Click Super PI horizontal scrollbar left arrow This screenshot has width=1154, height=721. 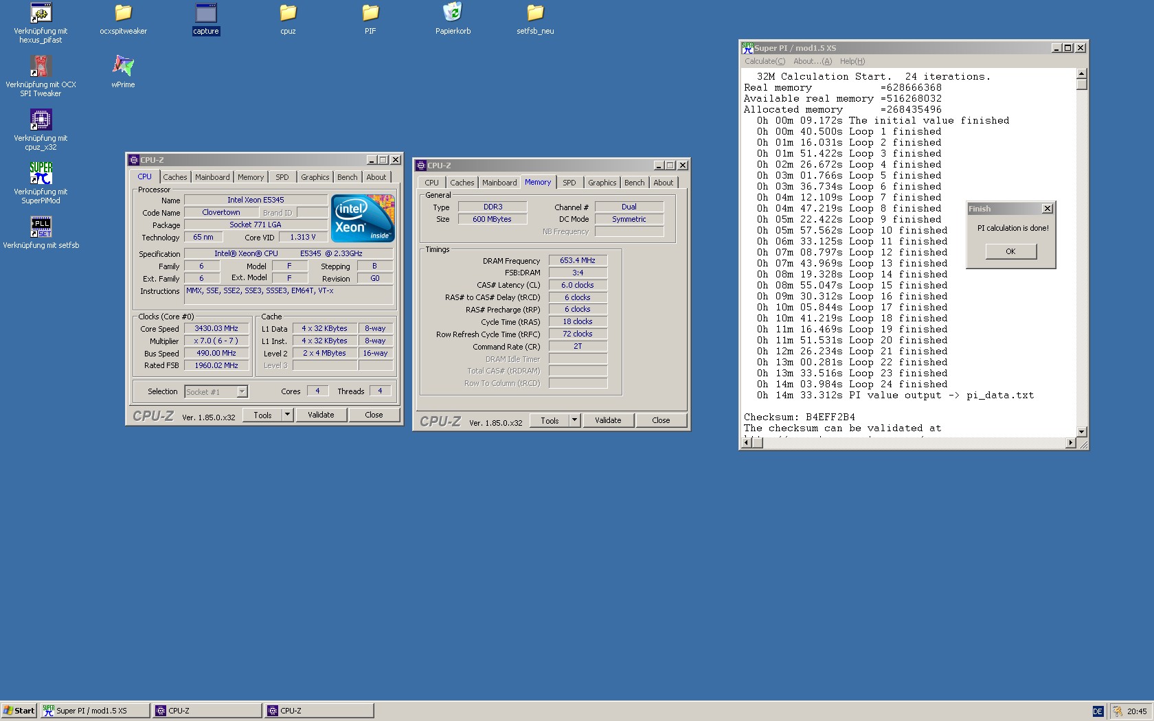(747, 443)
